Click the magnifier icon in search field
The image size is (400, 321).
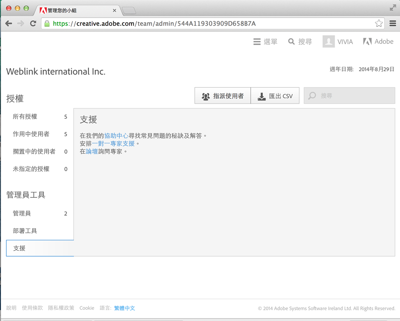pos(312,96)
